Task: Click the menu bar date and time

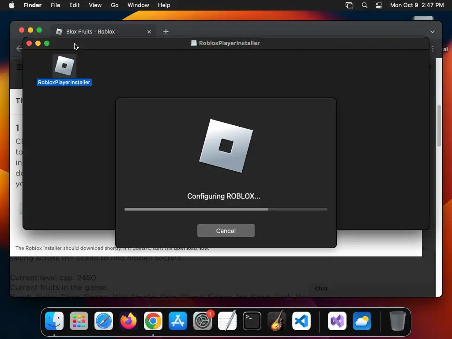Action: click(x=417, y=5)
